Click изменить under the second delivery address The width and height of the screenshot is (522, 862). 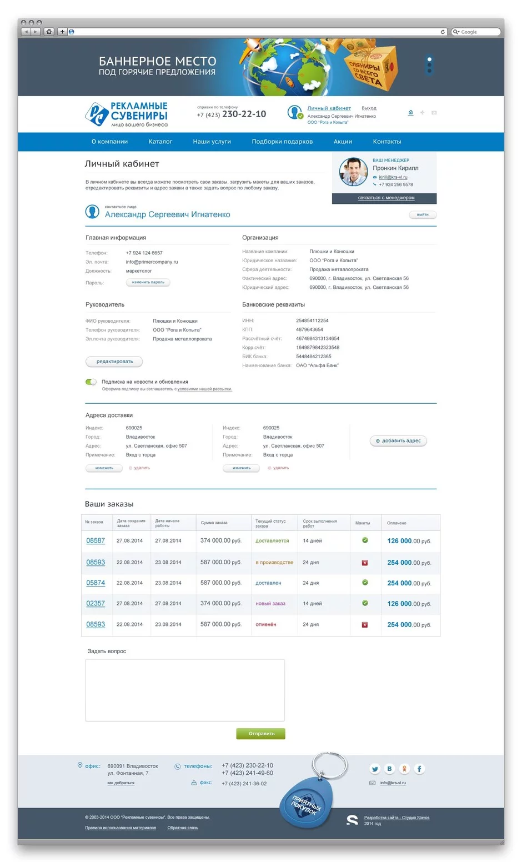coord(241,468)
